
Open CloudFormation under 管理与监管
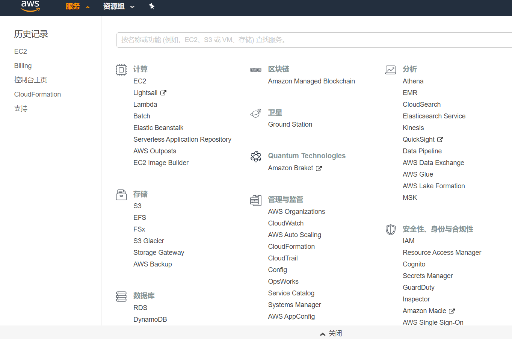(x=291, y=247)
